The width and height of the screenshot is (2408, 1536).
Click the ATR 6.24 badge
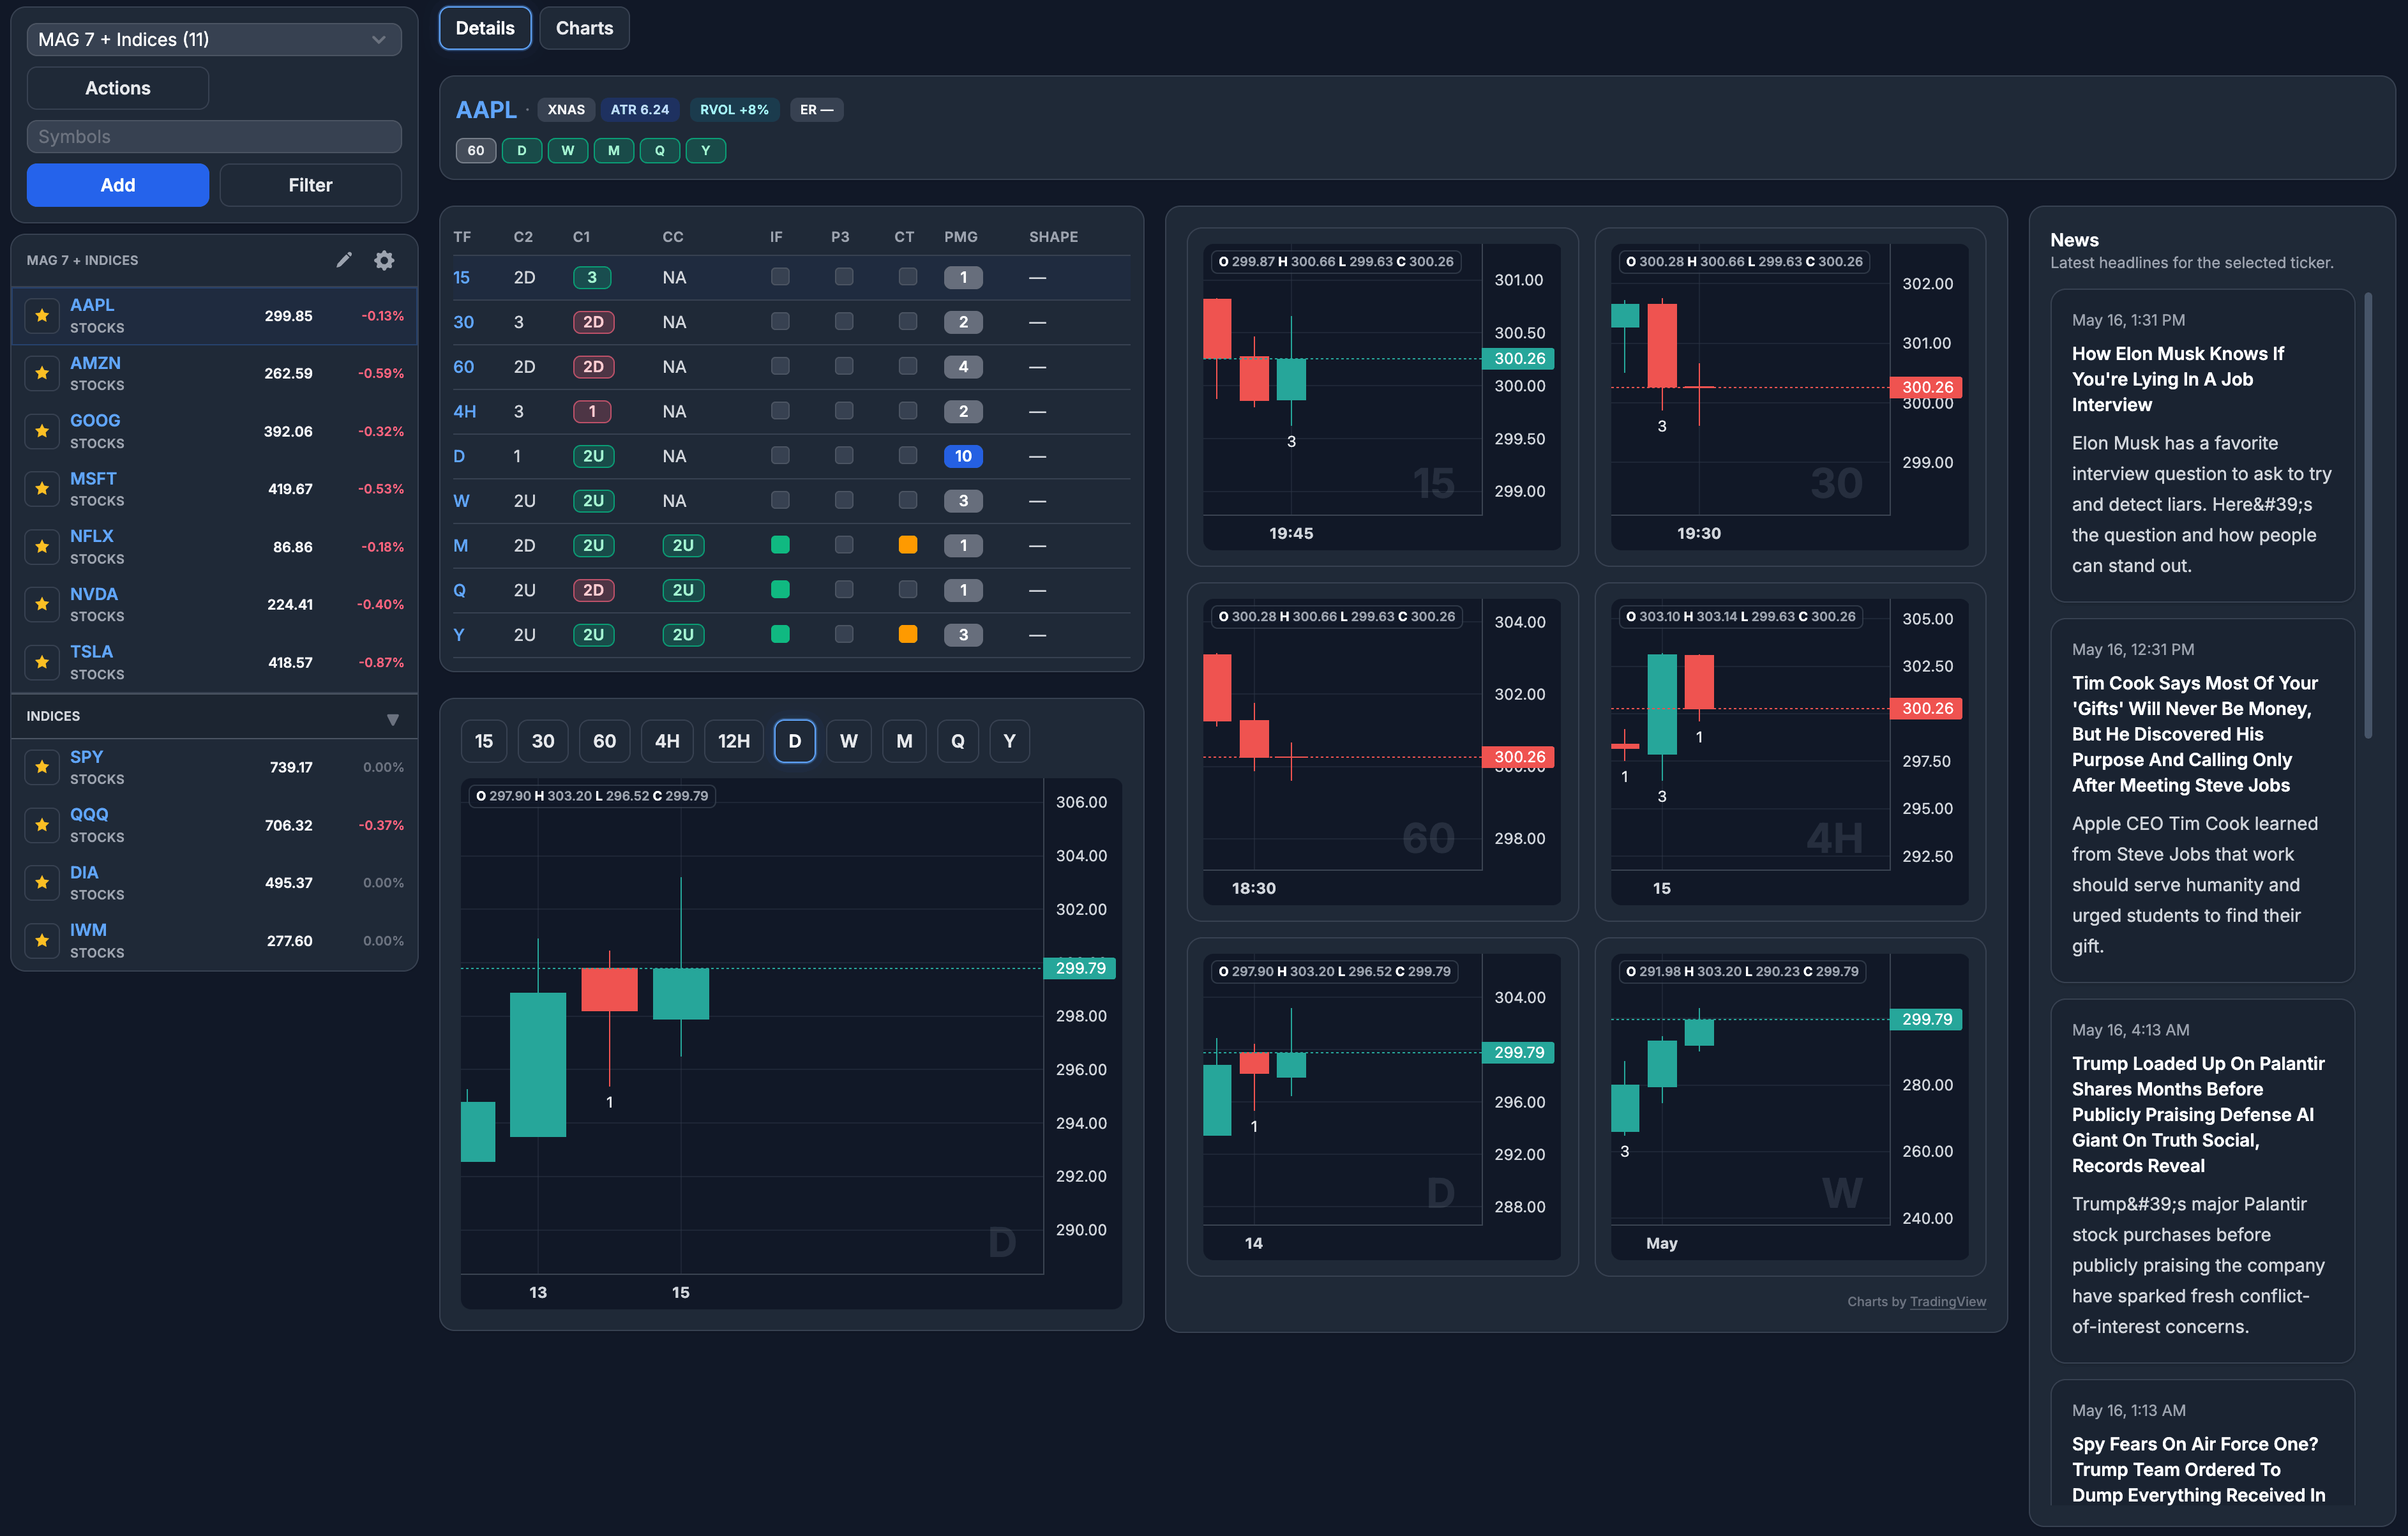coord(640,110)
